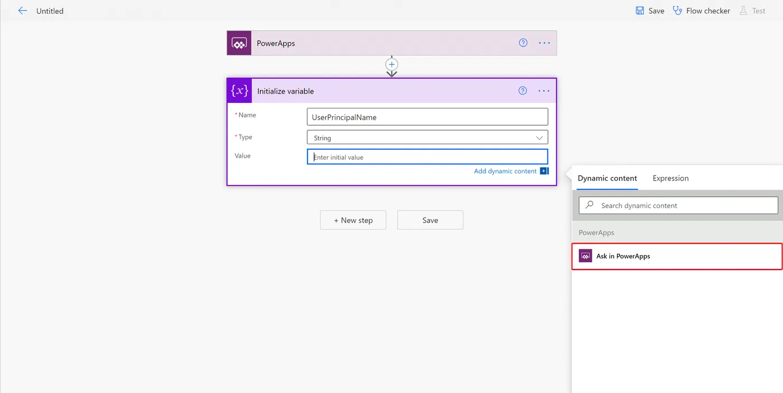Click the Search dynamic content box
The image size is (783, 393).
[678, 205]
